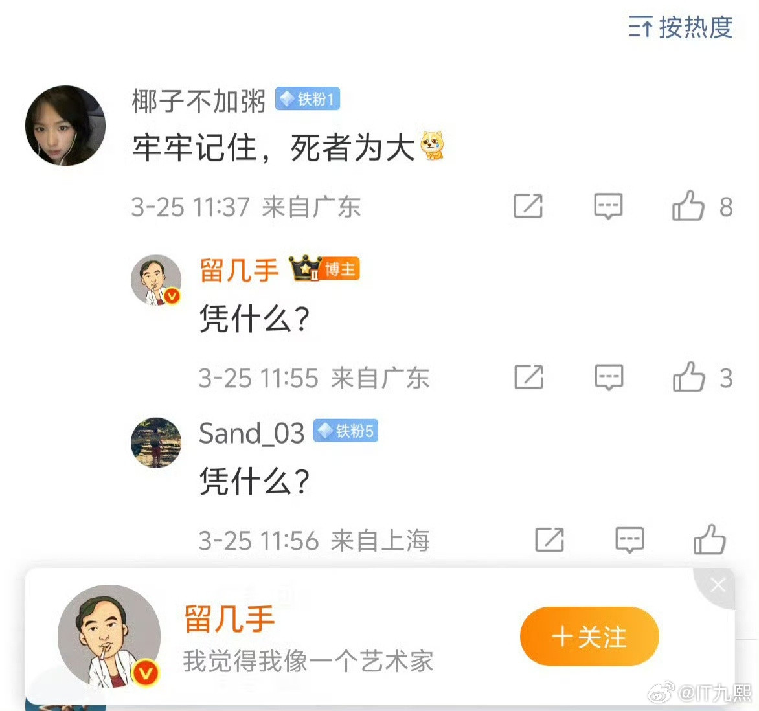Dismiss the follow popup with the X
Viewport: 759px width, 711px height.
718,584
